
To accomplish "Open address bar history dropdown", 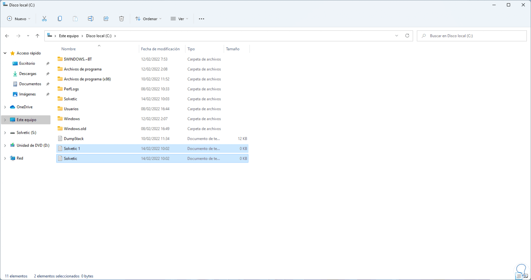I will [x=396, y=36].
